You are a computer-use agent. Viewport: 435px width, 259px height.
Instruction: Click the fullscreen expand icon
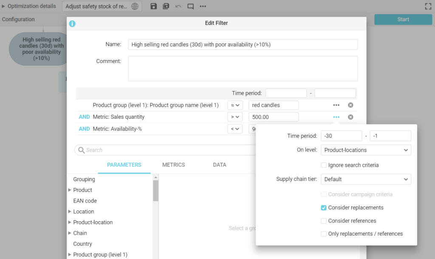(428, 6)
